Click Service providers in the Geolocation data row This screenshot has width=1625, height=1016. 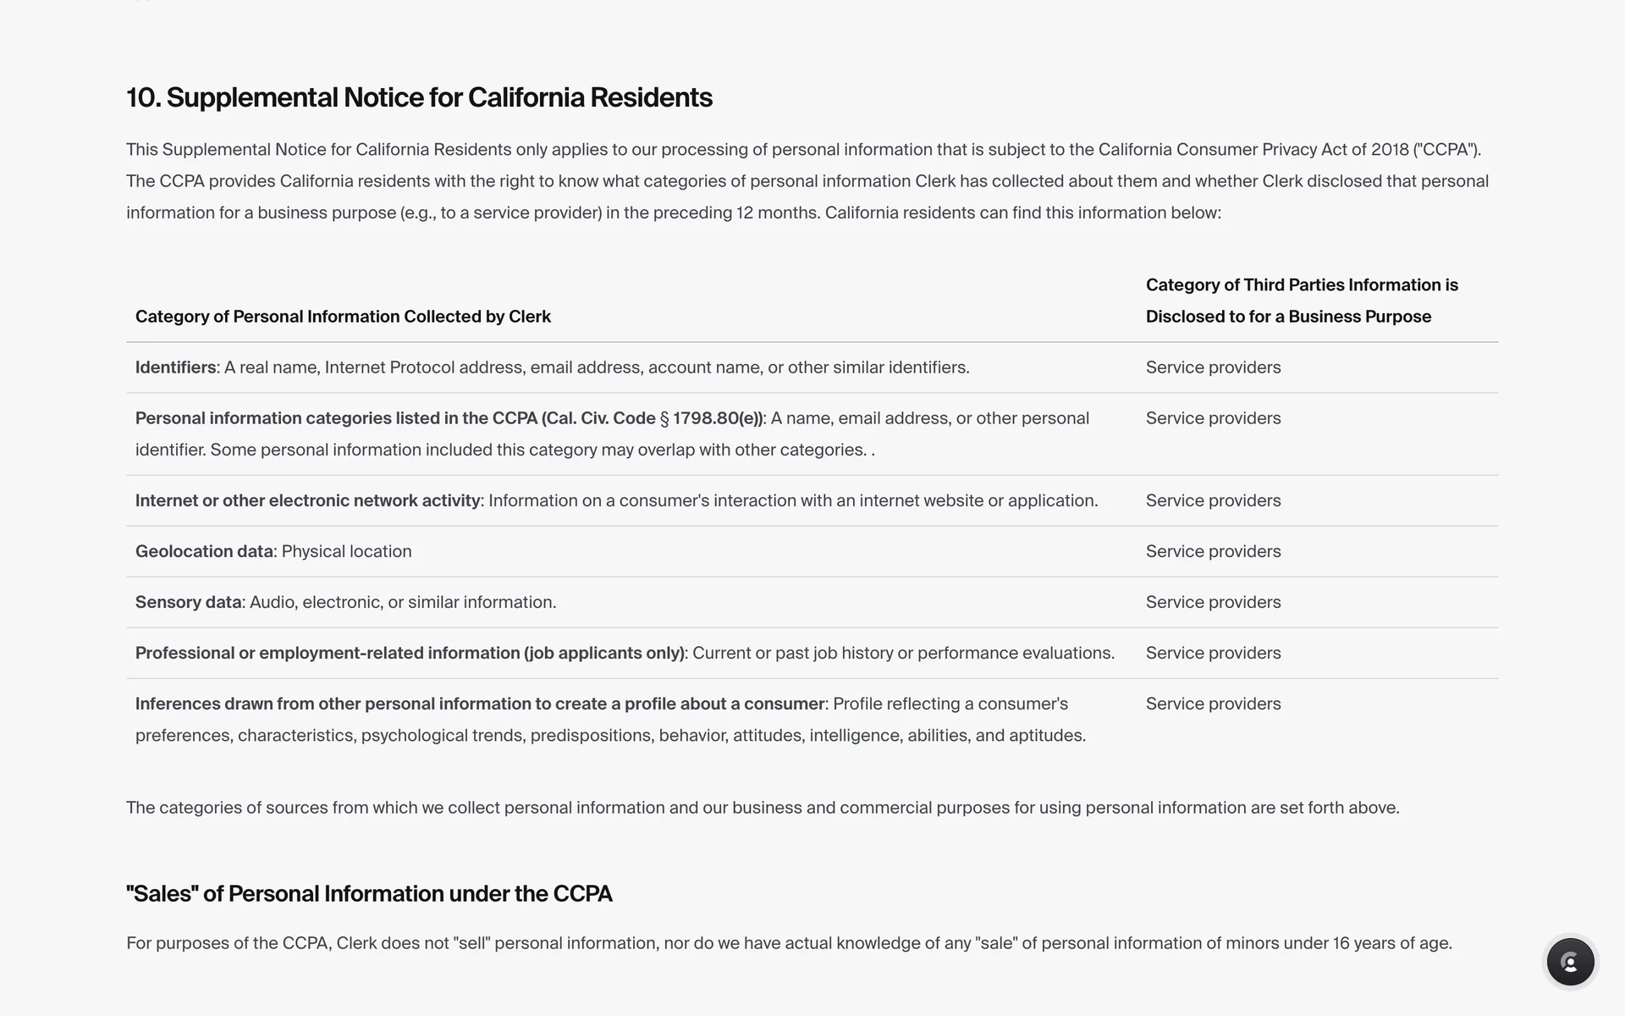(x=1213, y=551)
